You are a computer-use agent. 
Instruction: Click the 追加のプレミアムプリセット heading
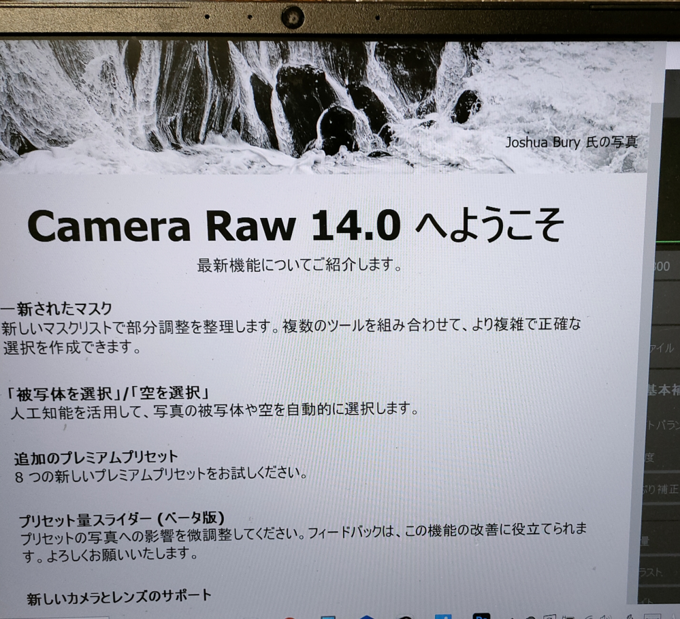[x=96, y=456]
